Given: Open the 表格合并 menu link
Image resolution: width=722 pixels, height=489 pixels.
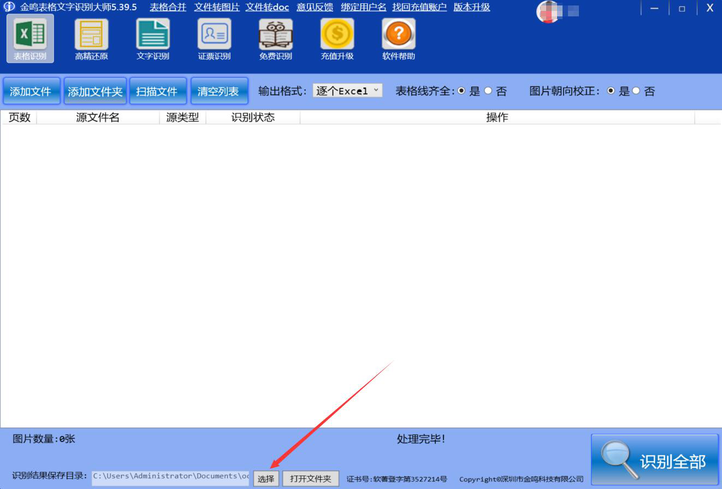Looking at the screenshot, I should tap(168, 7).
